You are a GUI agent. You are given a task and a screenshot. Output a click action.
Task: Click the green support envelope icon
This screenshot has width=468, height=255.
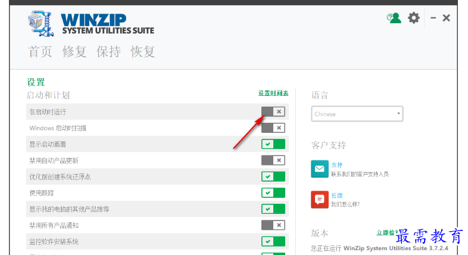point(319,169)
